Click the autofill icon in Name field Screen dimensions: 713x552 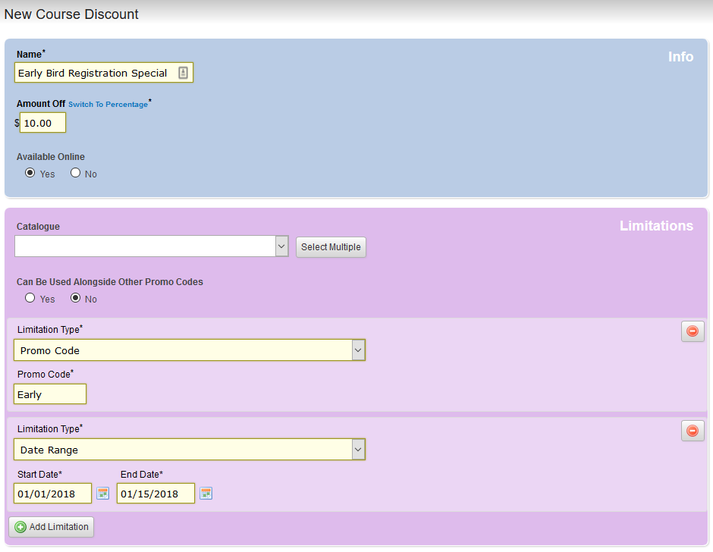[x=183, y=73]
